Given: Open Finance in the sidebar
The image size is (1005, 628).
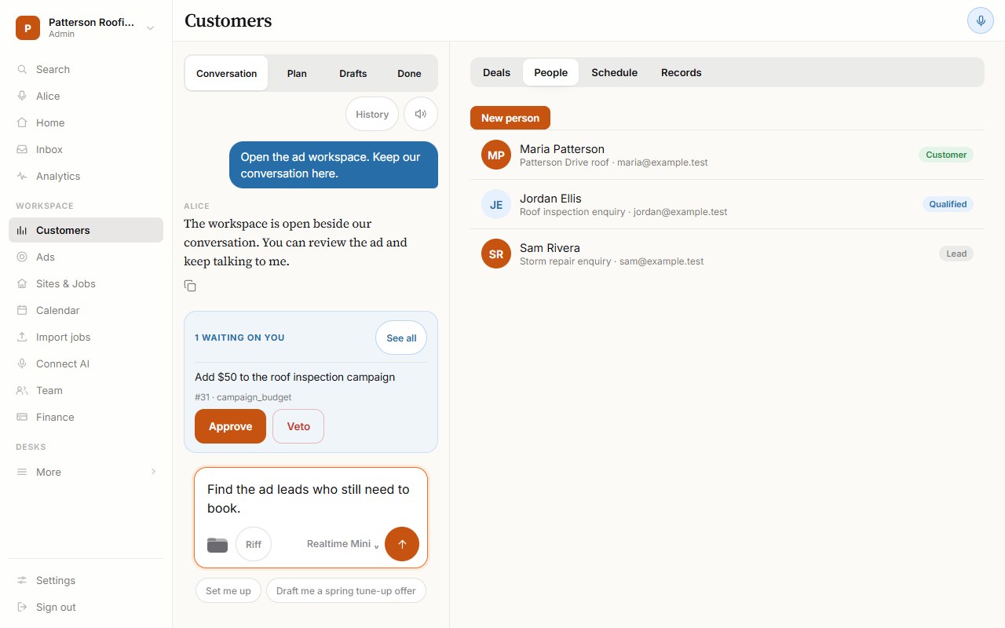Looking at the screenshot, I should (86, 417).
